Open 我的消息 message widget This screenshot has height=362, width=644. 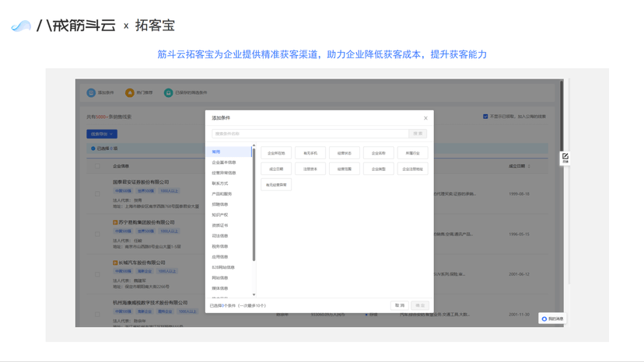click(552, 318)
